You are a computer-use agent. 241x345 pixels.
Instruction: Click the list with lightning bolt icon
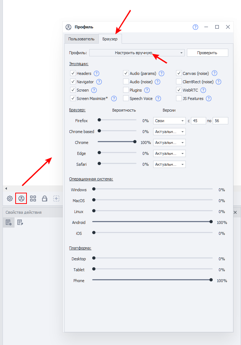click(x=20, y=222)
